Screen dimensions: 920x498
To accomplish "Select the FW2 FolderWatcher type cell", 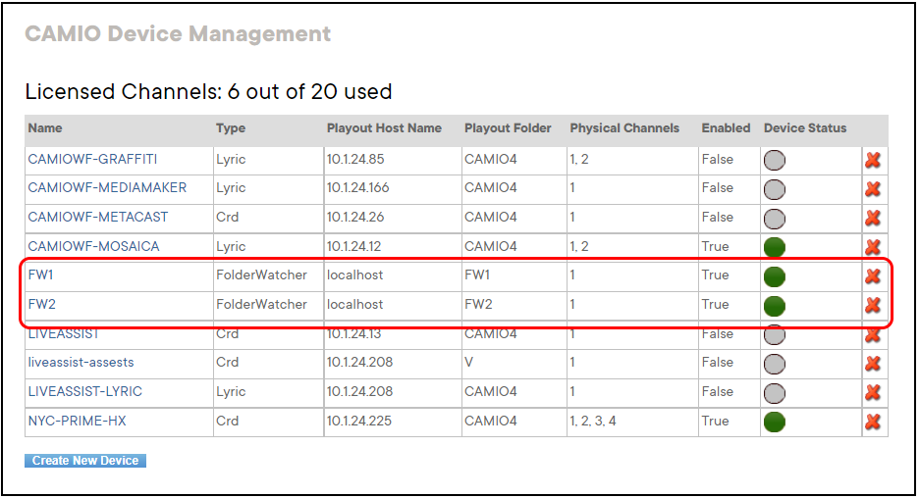I will click(261, 305).
